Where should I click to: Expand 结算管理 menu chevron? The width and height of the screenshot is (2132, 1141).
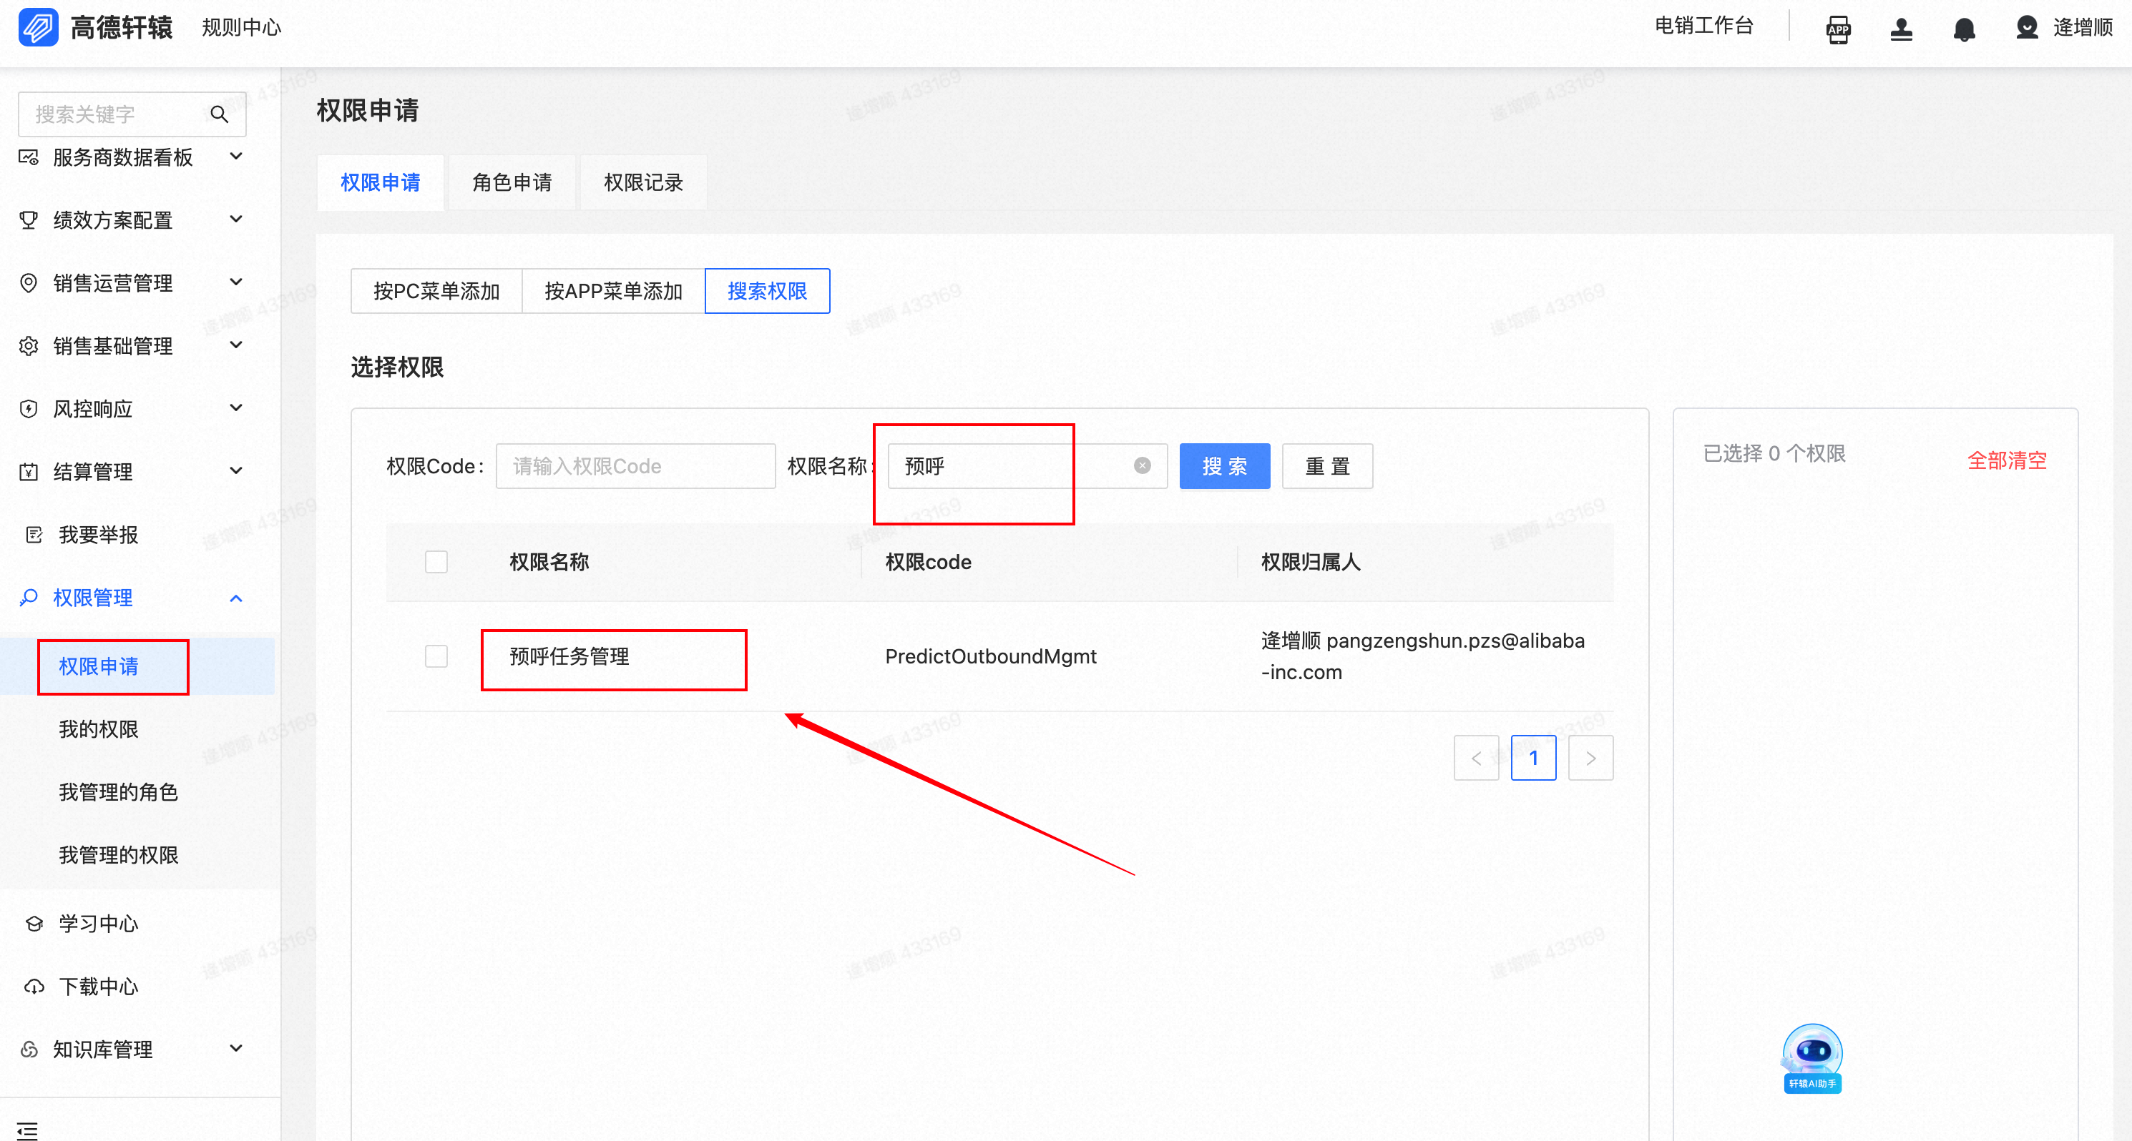236,470
